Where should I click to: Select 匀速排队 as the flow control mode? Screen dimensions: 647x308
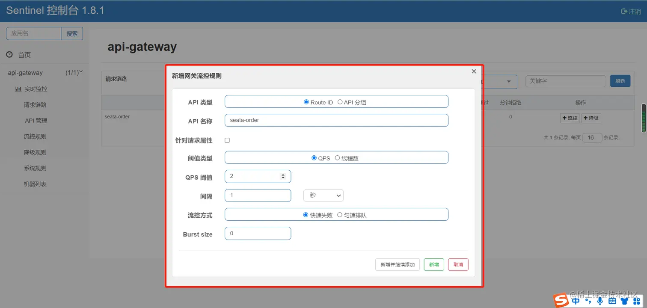coord(340,215)
